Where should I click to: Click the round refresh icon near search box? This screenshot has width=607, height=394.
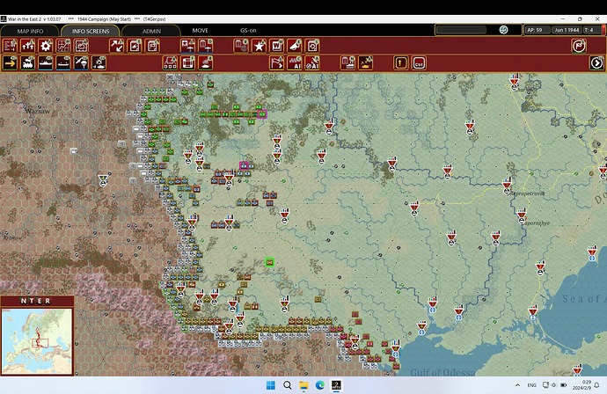point(503,30)
